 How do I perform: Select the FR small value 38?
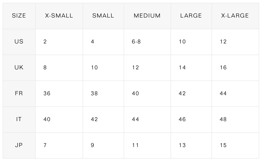point(94,93)
